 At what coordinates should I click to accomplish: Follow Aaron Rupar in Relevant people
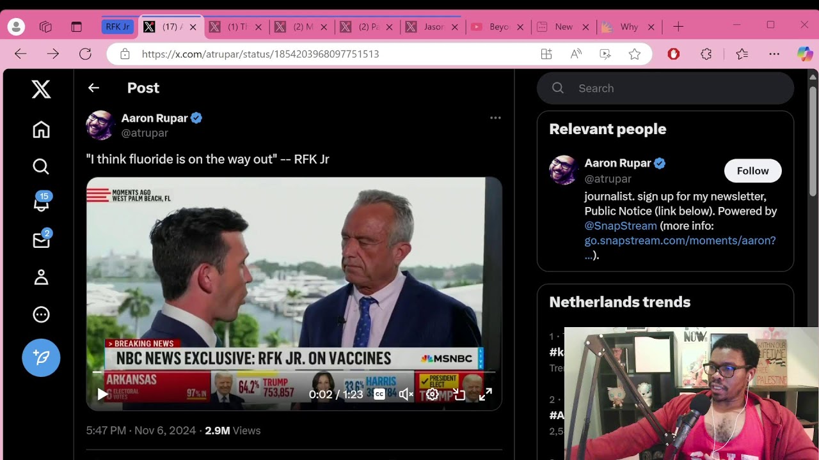click(x=752, y=171)
